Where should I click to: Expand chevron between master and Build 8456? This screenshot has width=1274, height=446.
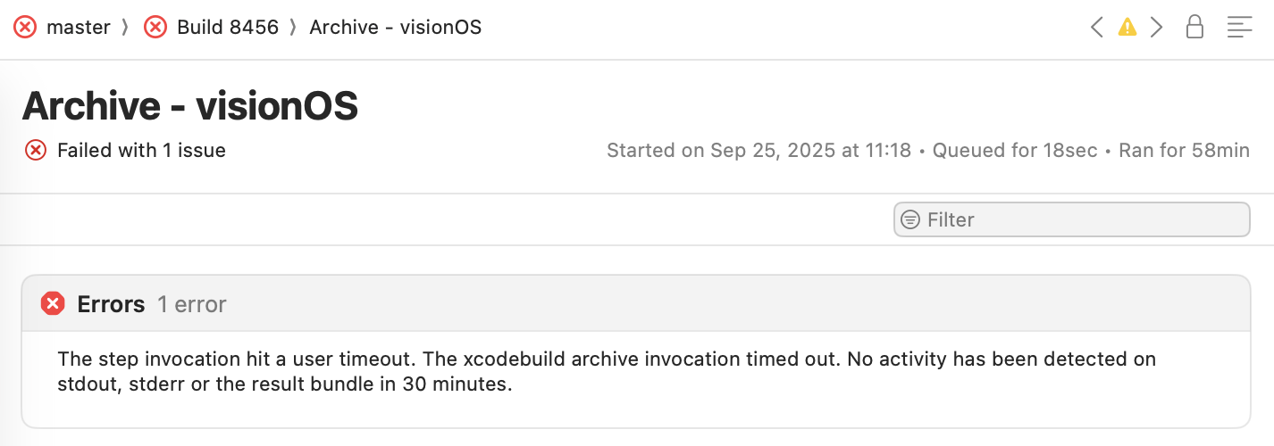(126, 28)
